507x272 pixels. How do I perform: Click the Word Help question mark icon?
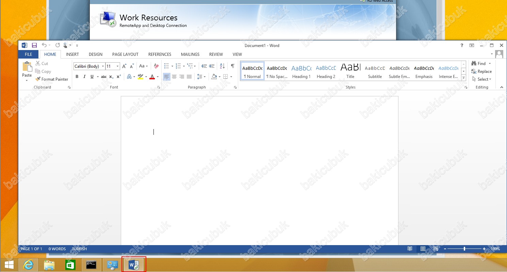(x=462, y=45)
